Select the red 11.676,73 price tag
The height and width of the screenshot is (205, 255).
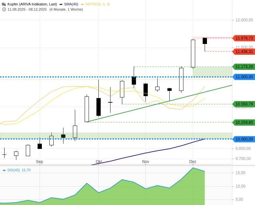244,38
